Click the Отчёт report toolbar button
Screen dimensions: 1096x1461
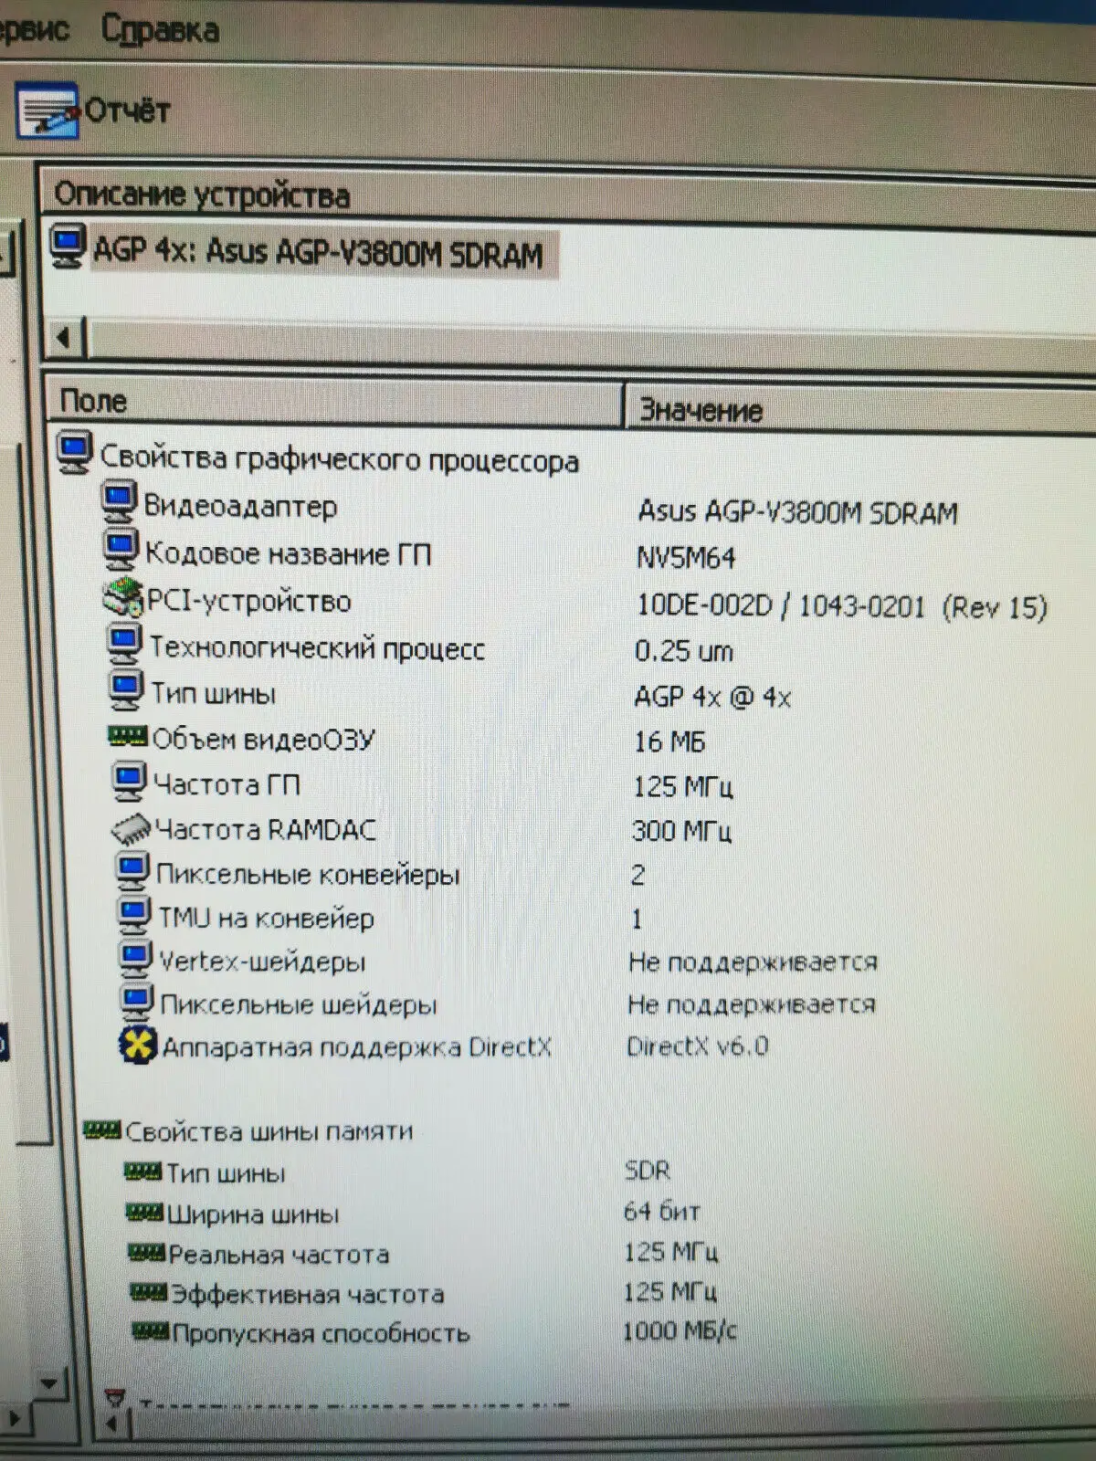[x=93, y=110]
